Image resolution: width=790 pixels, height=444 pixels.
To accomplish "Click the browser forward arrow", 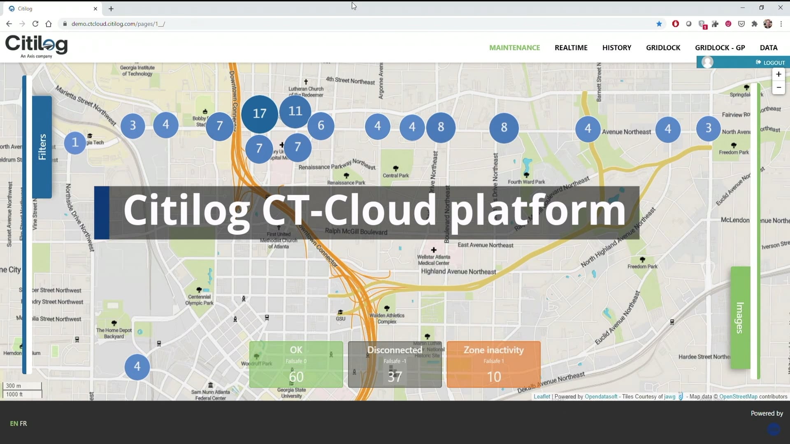I will [x=22, y=24].
